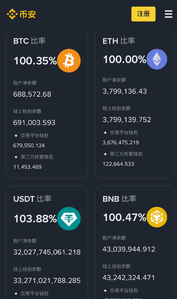
Task: Click the Ethereum coin icon
Action: (x=157, y=59)
